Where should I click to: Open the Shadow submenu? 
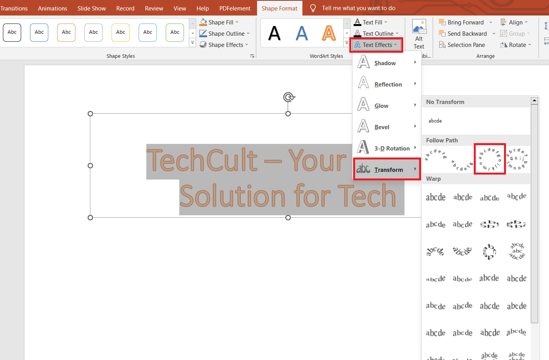(385, 63)
